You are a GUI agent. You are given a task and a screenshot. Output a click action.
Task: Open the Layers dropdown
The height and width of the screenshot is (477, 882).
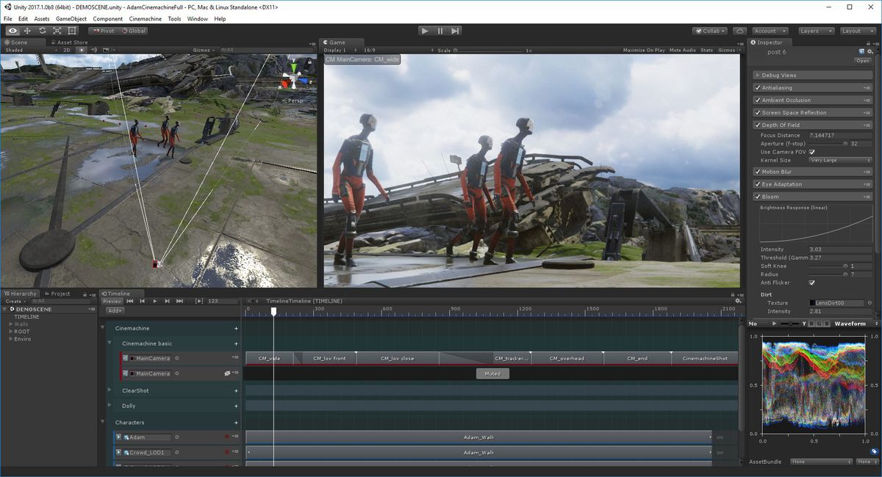[816, 31]
